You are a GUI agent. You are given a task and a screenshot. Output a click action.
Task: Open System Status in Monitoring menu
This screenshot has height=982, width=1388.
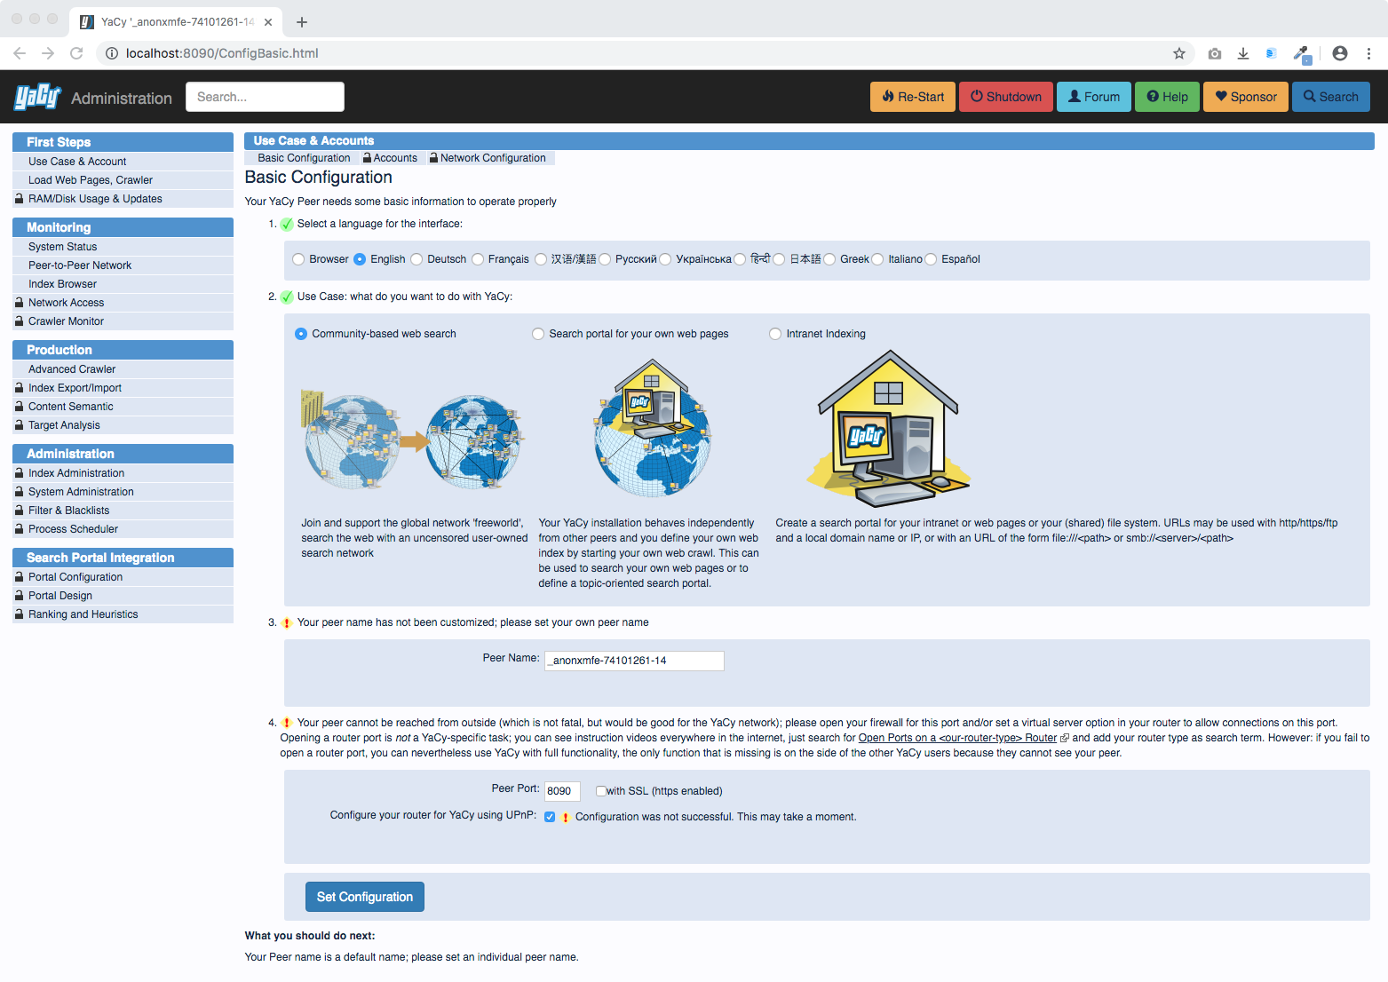pyautogui.click(x=123, y=247)
